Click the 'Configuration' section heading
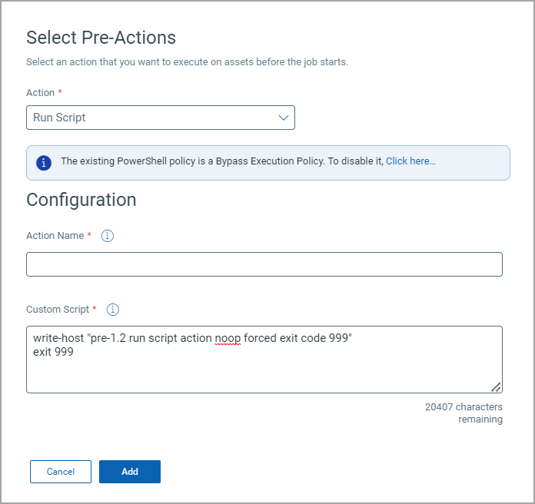The width and height of the screenshot is (535, 504). 81,200
